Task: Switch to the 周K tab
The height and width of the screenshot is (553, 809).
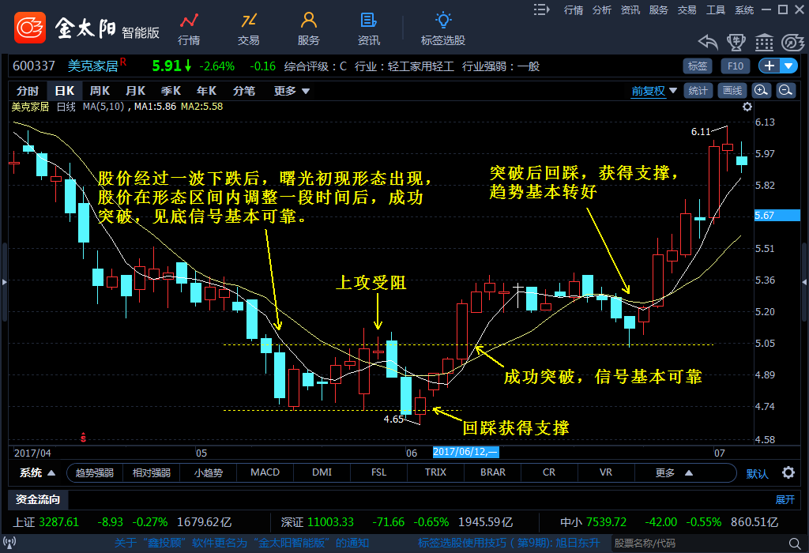Action: pyautogui.click(x=100, y=91)
